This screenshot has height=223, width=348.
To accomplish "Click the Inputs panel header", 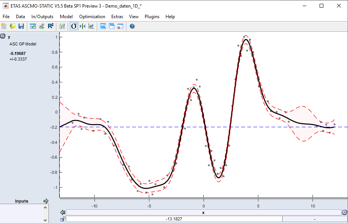I will (22, 201).
